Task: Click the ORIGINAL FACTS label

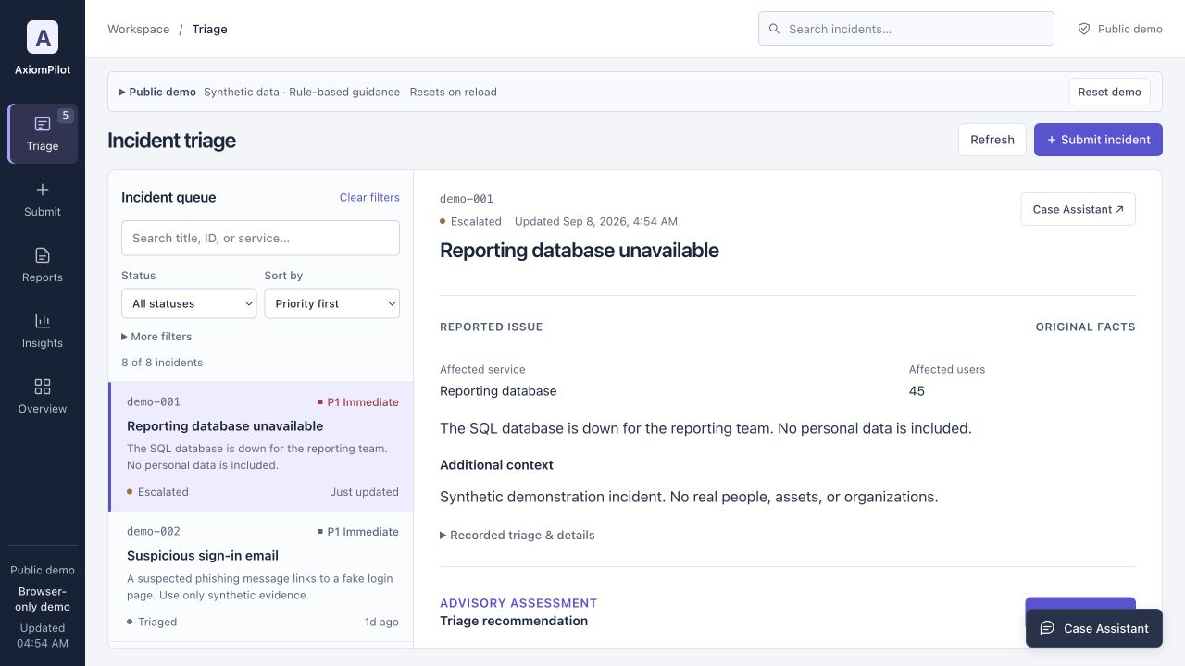Action: point(1085,327)
